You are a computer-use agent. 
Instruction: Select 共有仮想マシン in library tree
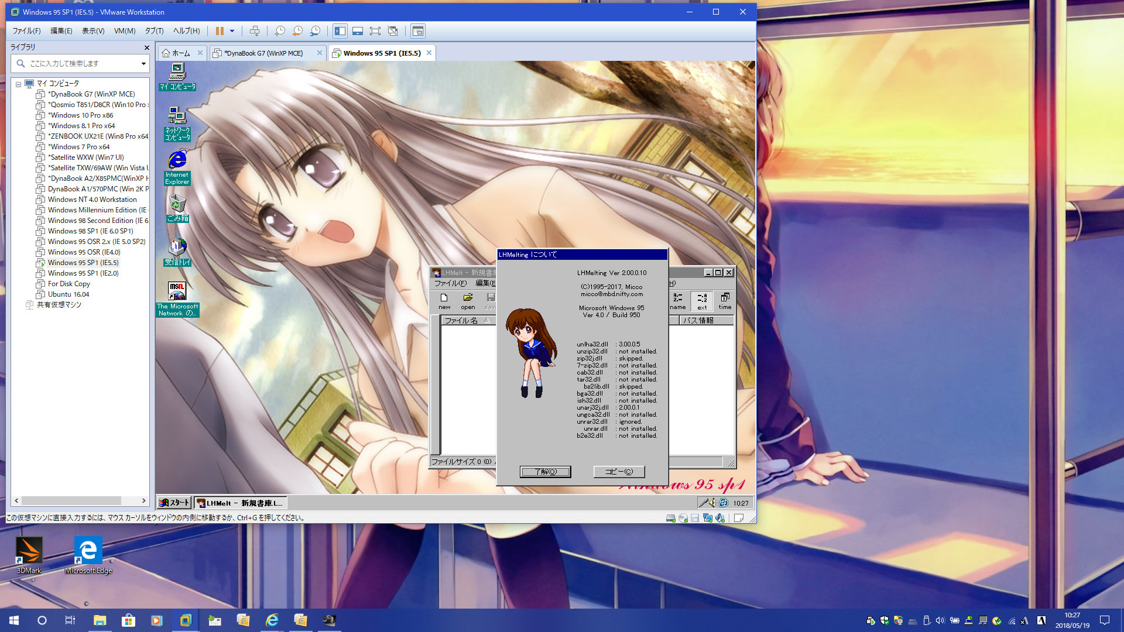pos(59,305)
